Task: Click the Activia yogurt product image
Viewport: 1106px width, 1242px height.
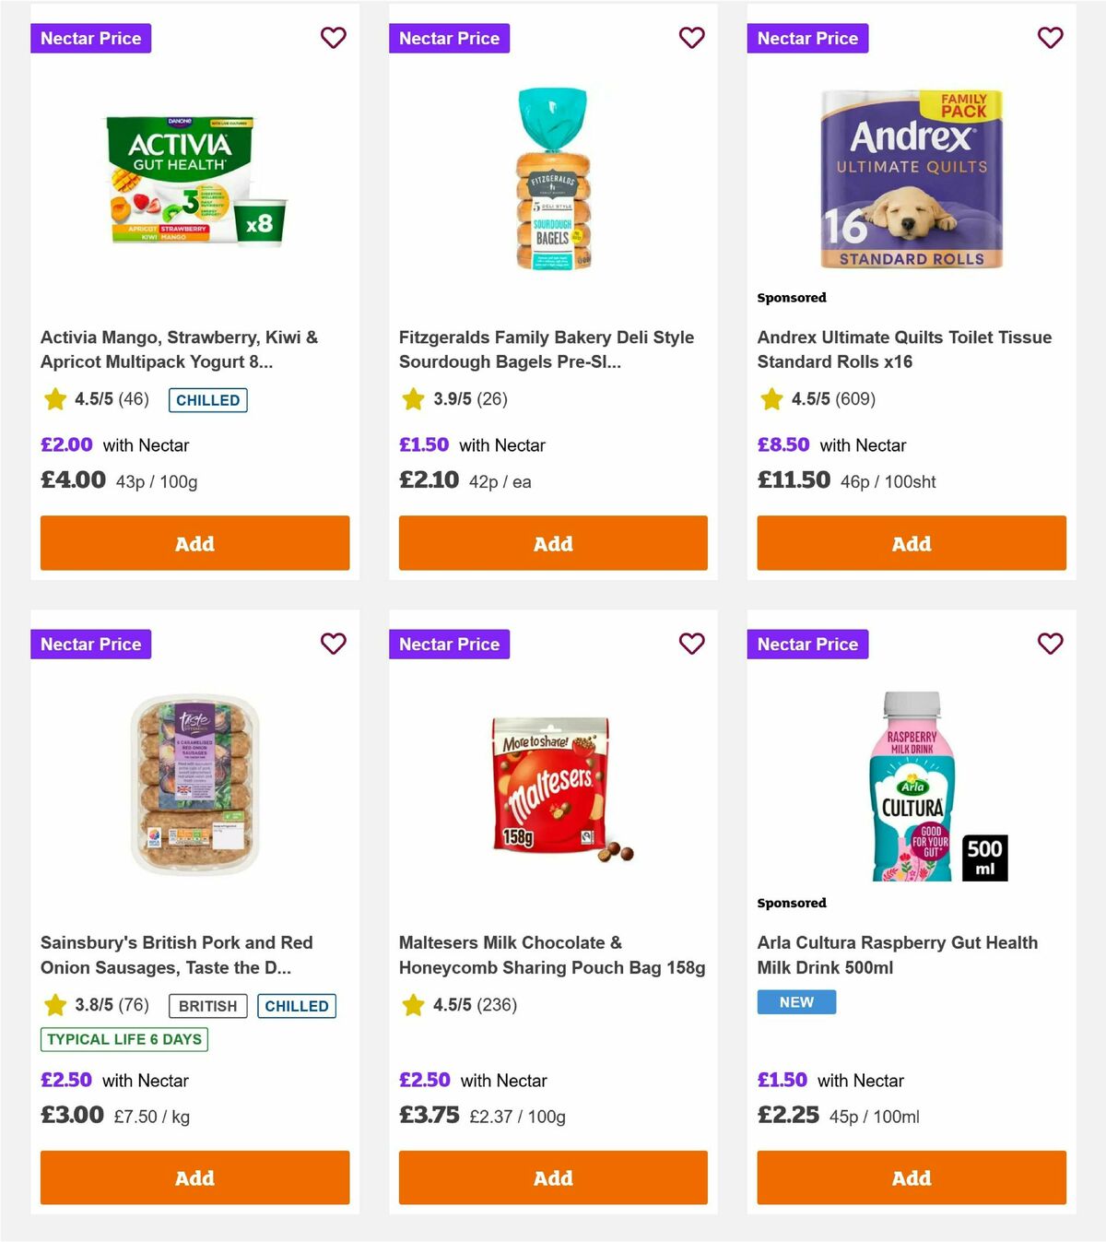Action: point(194,181)
